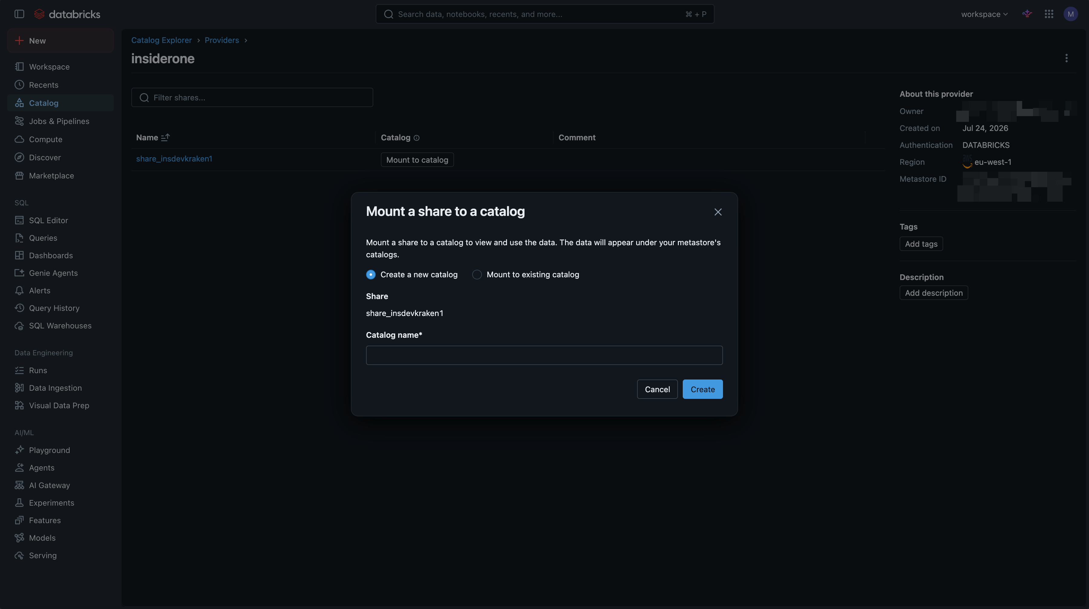
Task: Open the user avatar M menu
Action: pos(1071,14)
